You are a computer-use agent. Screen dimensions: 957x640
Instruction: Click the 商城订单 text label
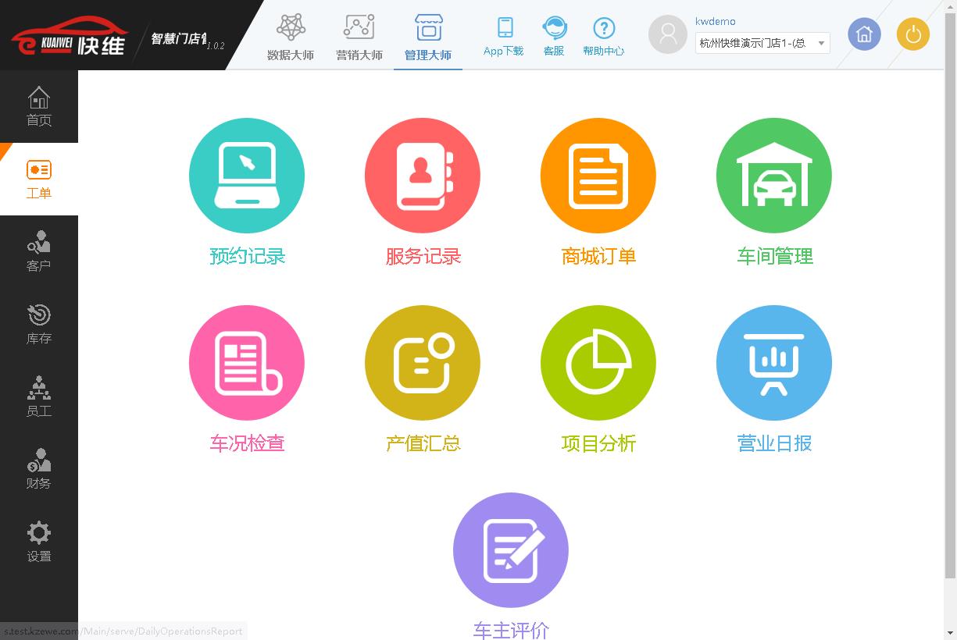pyautogui.click(x=598, y=256)
